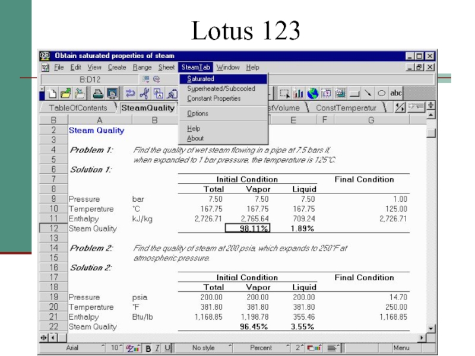Choose Superheated/Subcooled from SteamTab menu

pos(221,88)
